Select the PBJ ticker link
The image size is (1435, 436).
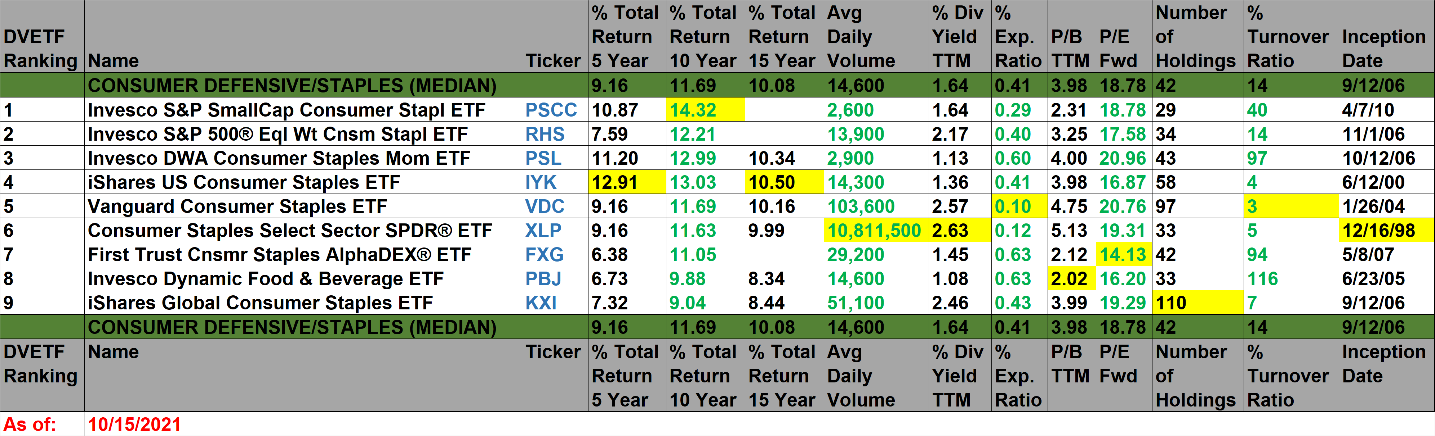click(x=543, y=279)
